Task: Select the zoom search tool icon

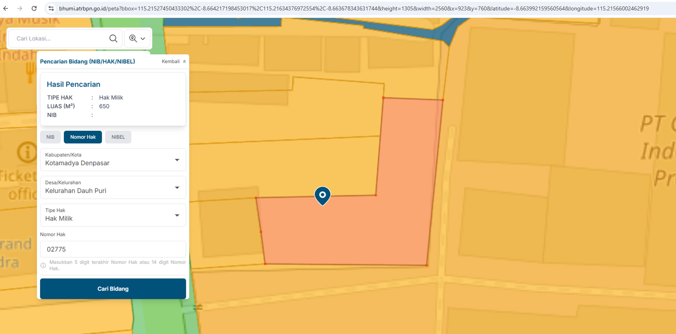Action: [133, 38]
